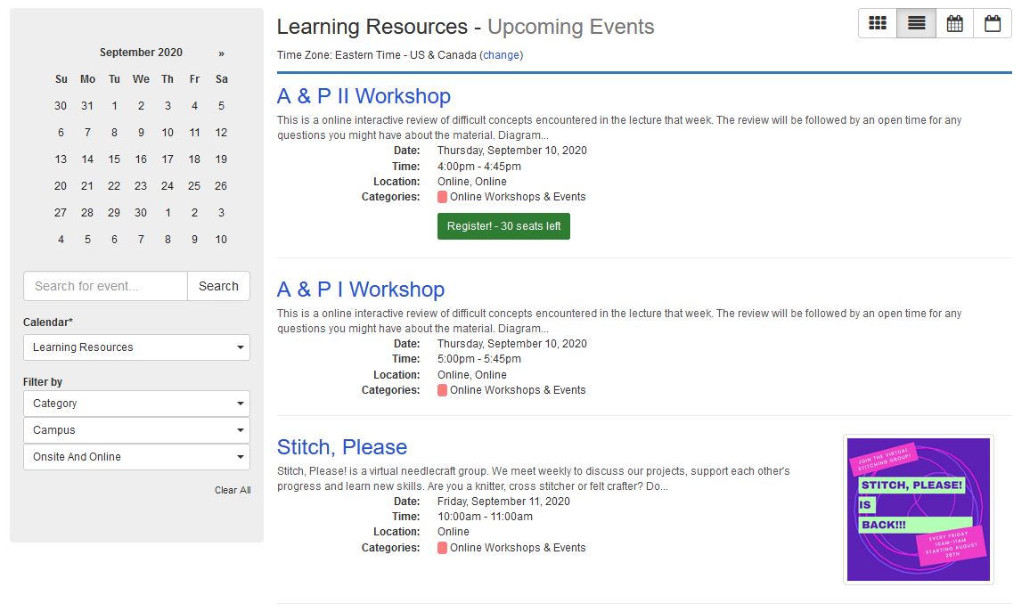Clear All applied filters

click(x=233, y=489)
